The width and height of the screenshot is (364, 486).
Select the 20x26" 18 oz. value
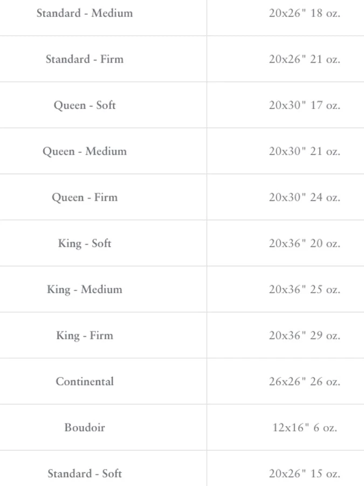pyautogui.click(x=304, y=13)
